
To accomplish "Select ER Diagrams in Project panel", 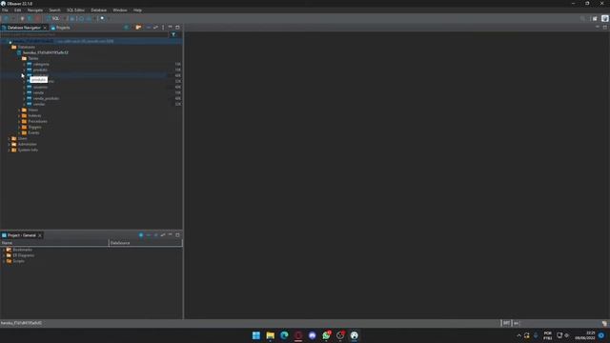I will (23, 255).
